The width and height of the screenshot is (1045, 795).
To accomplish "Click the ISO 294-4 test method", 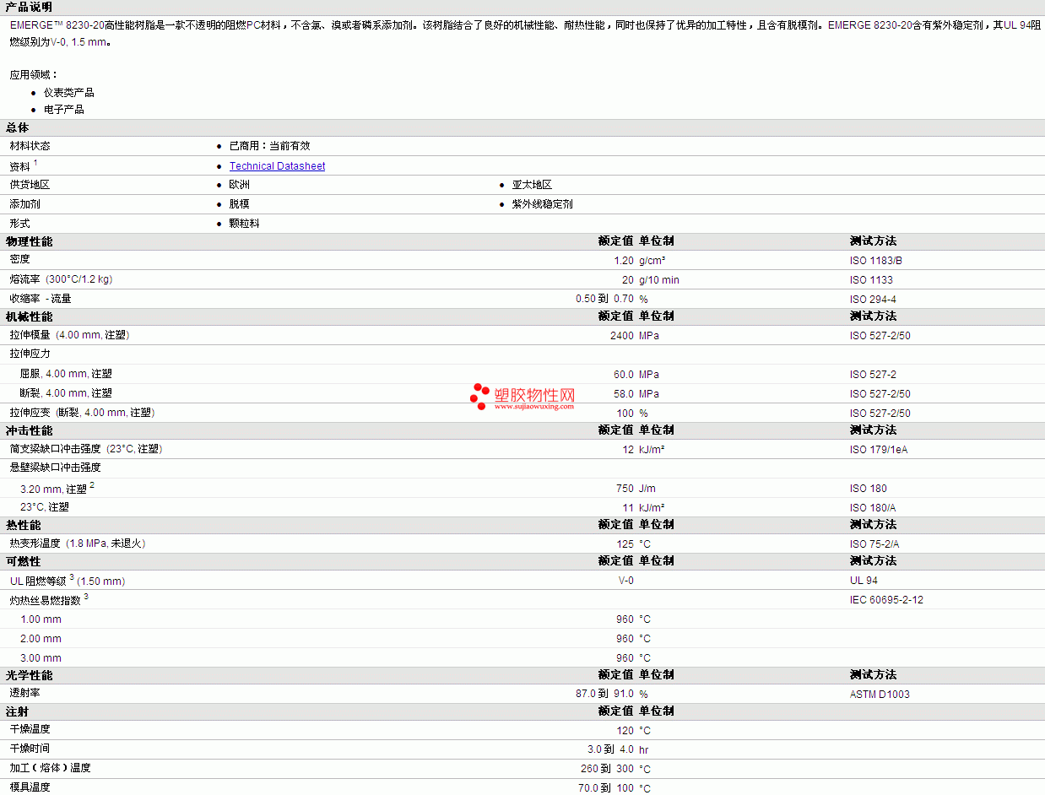I will click(873, 300).
